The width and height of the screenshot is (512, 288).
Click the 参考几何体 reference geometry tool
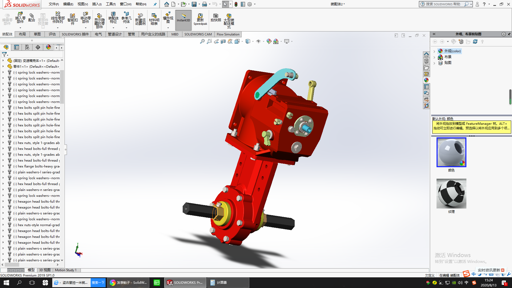coord(126,18)
